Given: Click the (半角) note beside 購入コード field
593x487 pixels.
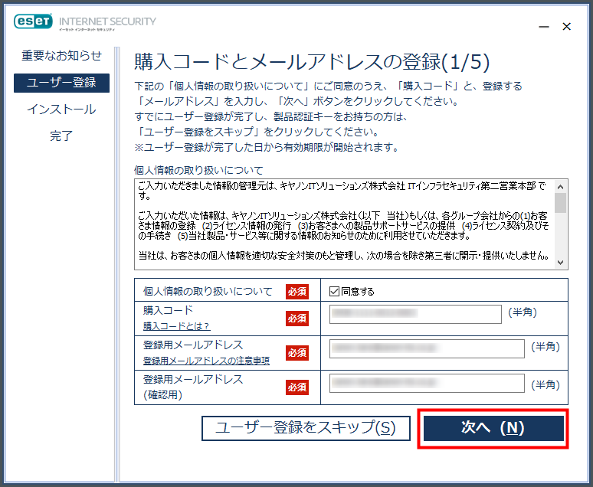Looking at the screenshot, I should point(523,312).
